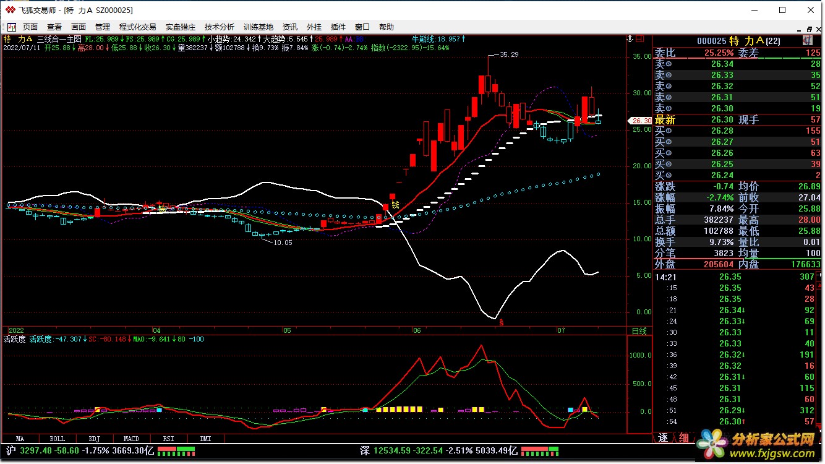Click the 均价 26.89 value
The height and width of the screenshot is (464, 825).
click(x=809, y=186)
